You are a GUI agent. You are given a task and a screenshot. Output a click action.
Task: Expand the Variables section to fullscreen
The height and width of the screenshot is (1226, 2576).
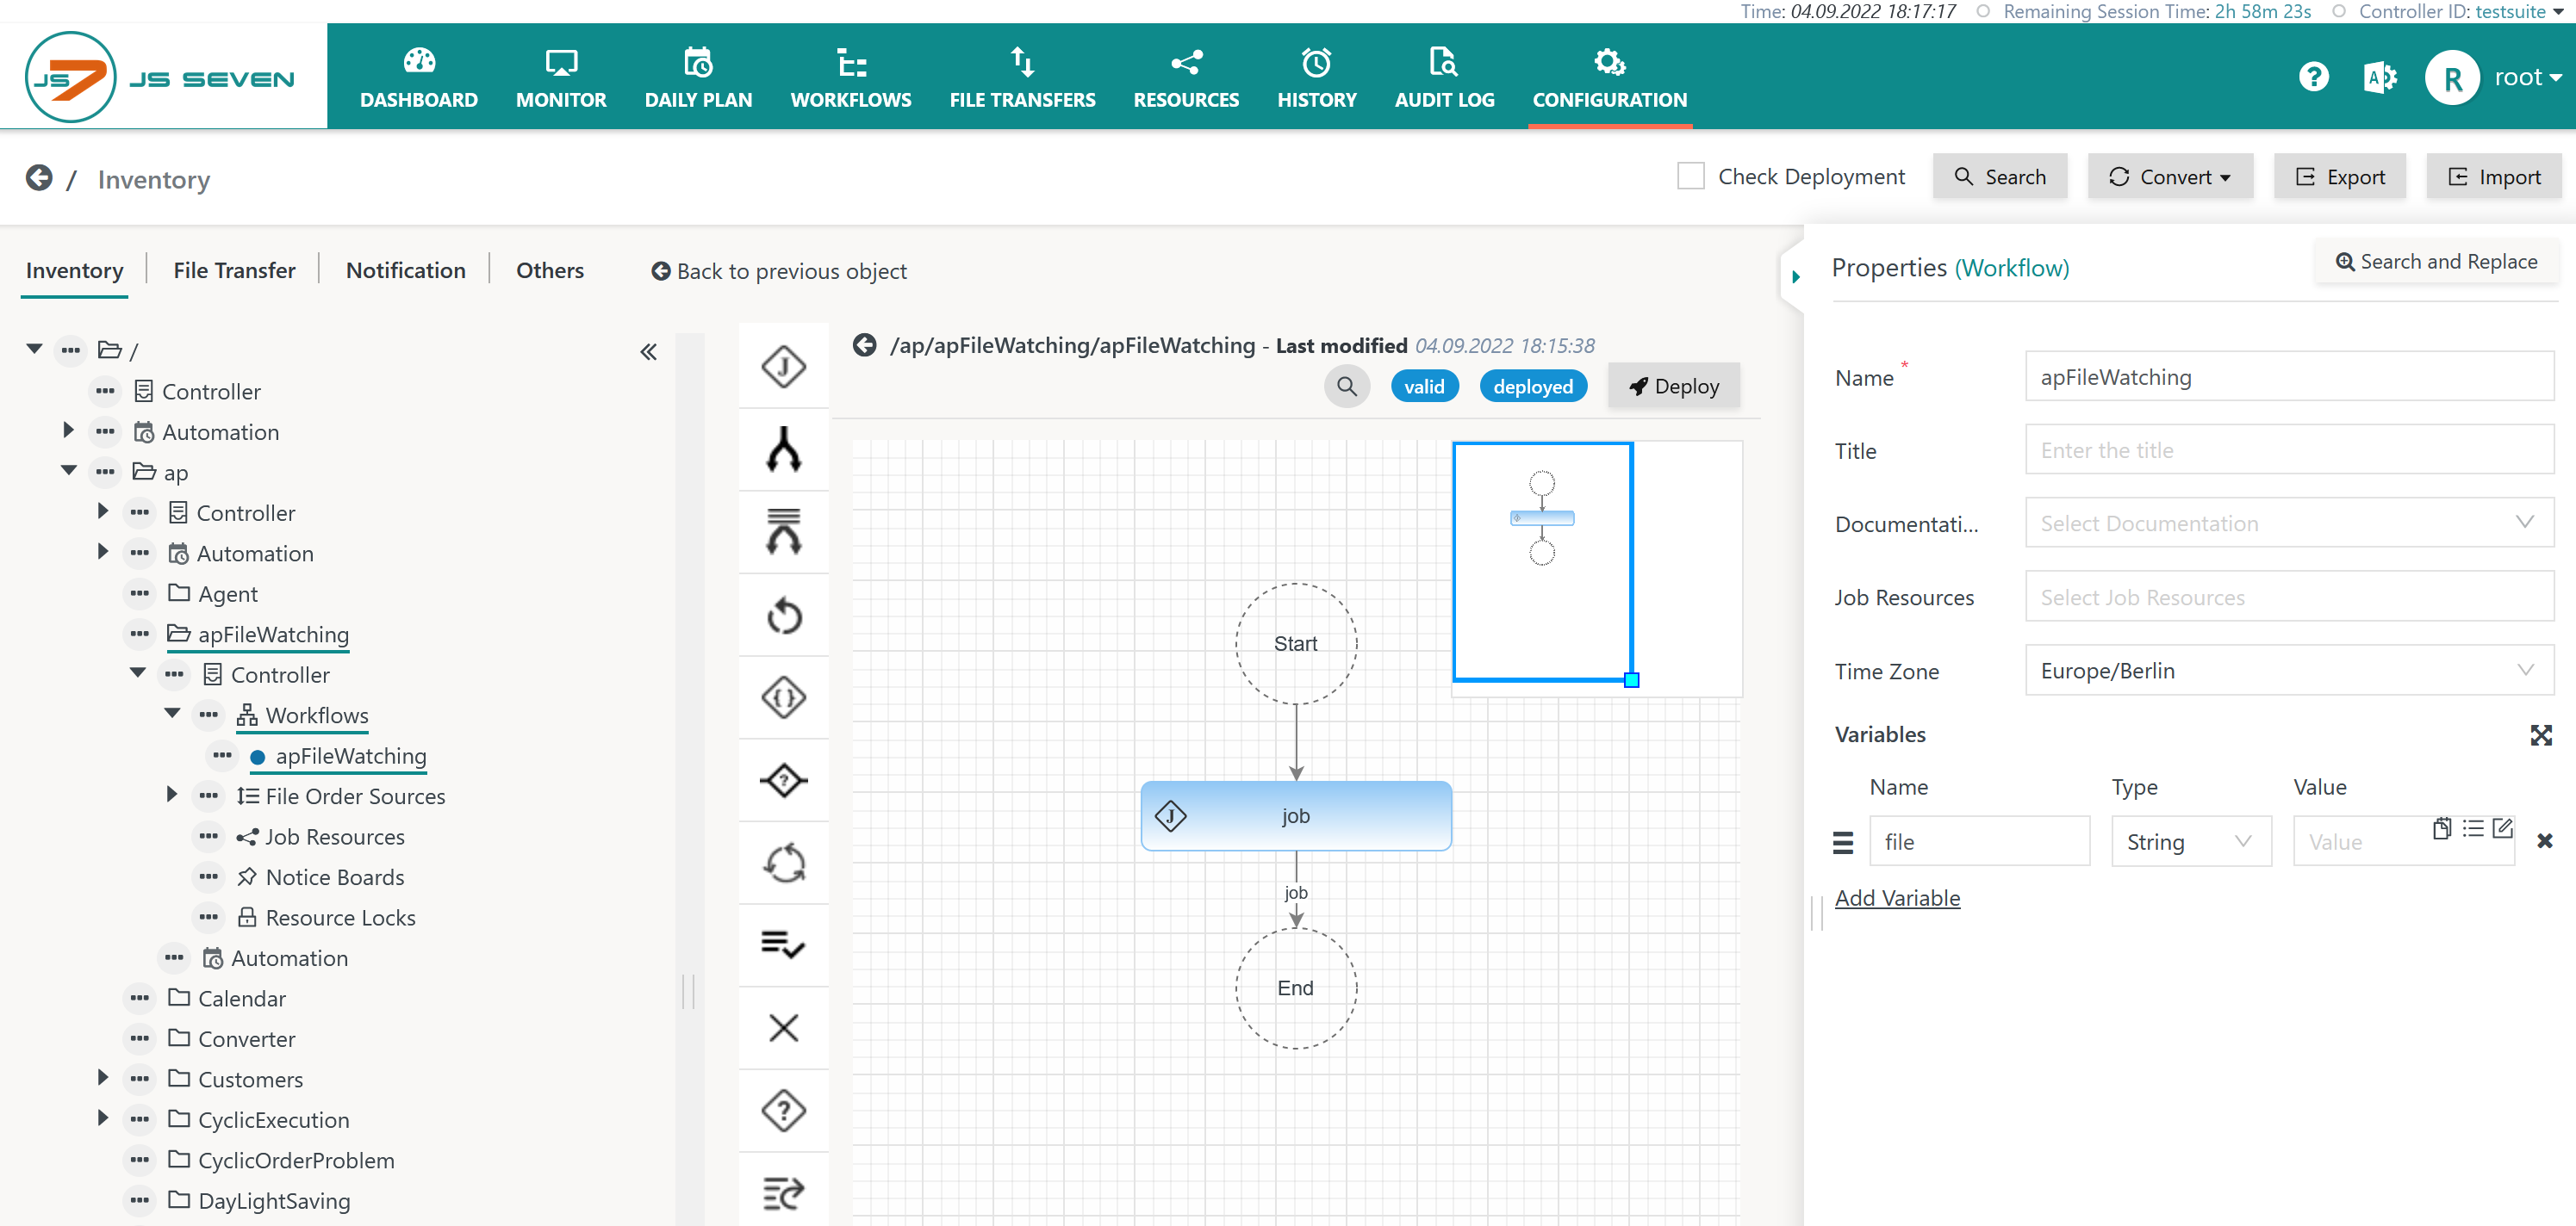[2540, 735]
